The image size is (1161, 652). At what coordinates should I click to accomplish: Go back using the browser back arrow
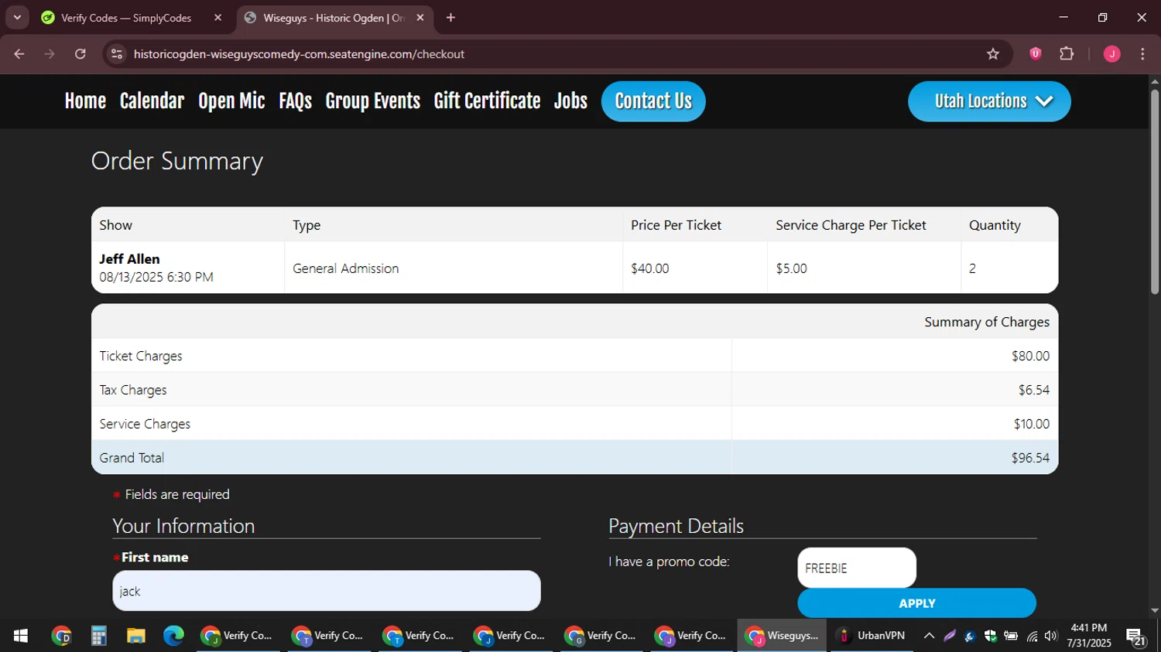pyautogui.click(x=19, y=54)
